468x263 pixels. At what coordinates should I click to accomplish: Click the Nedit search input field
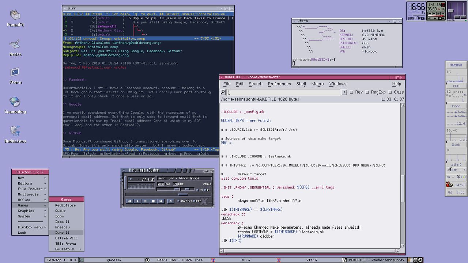284,92
